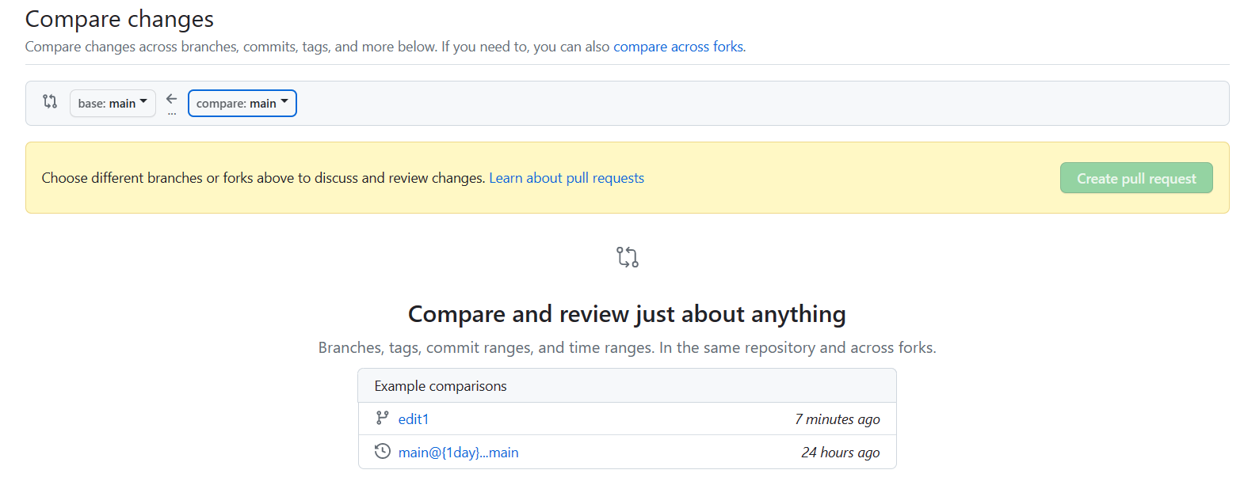Click the ellipsis below the left arrow

(172, 114)
